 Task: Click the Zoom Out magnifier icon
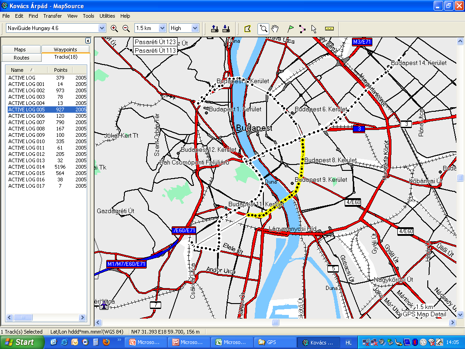tap(126, 29)
